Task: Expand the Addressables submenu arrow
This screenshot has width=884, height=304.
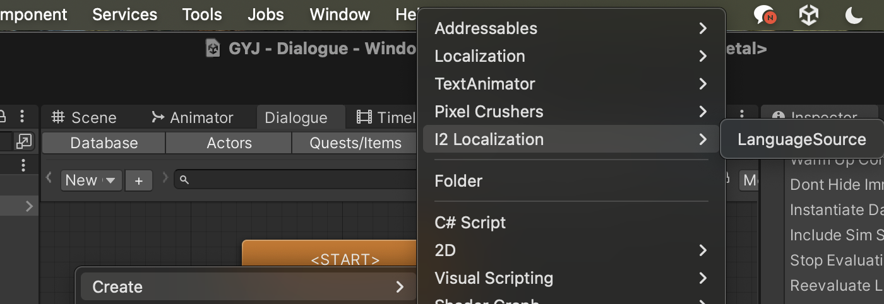Action: click(703, 28)
